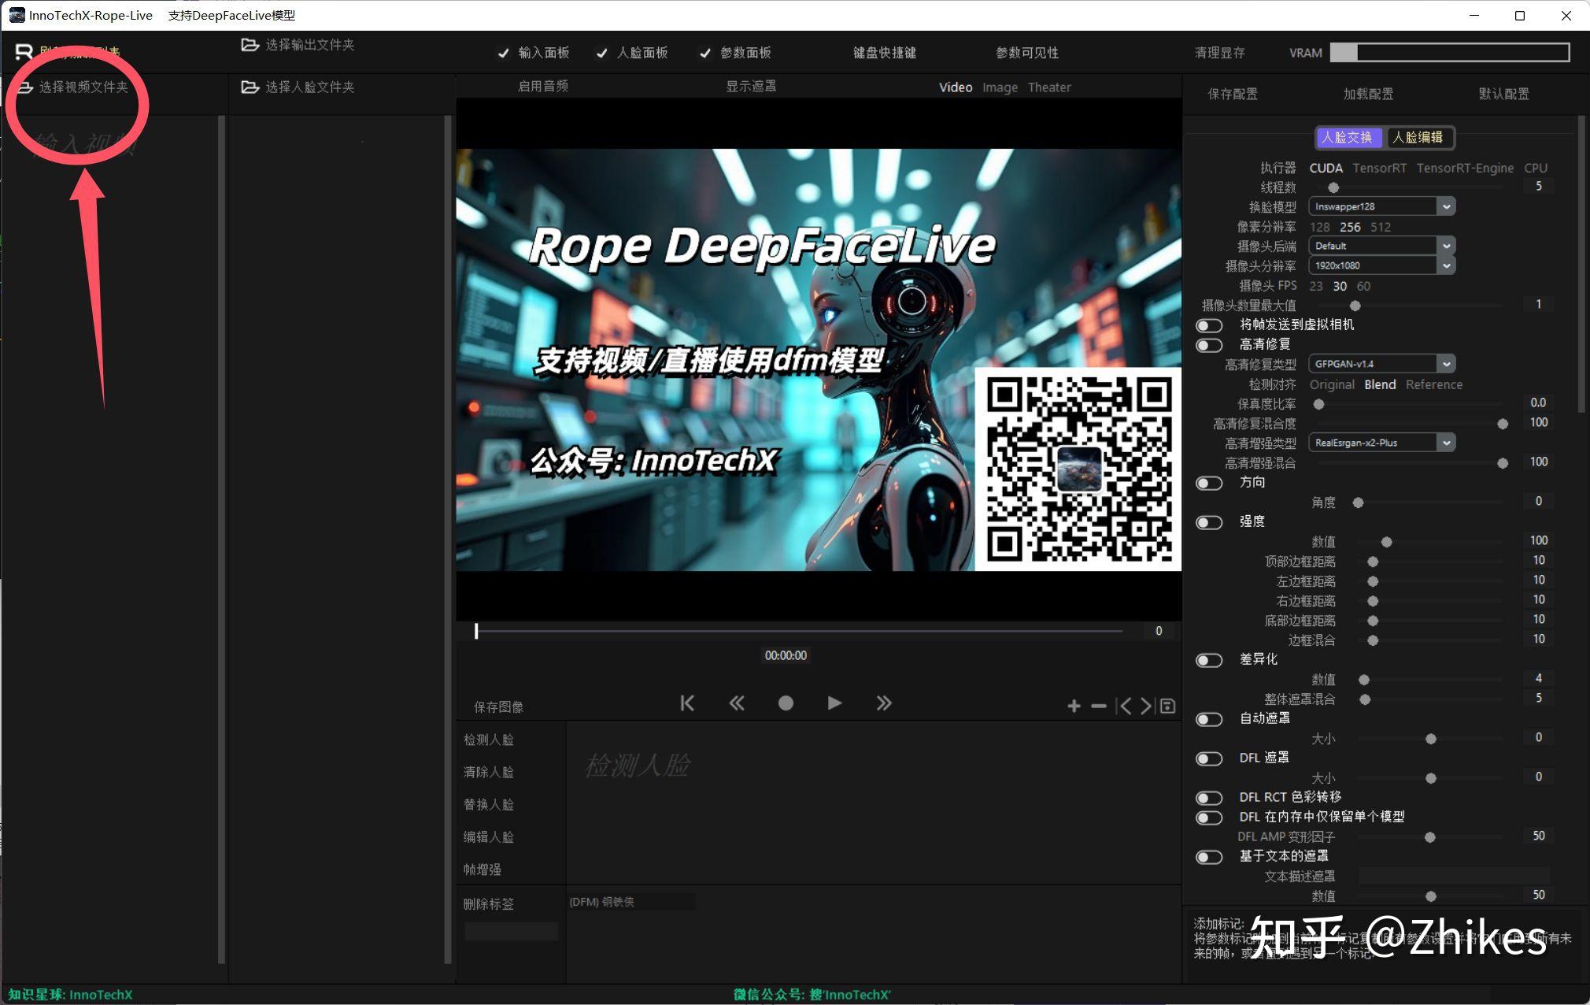The width and height of the screenshot is (1590, 1005).
Task: Open 键盘快捷键
Action: point(884,53)
